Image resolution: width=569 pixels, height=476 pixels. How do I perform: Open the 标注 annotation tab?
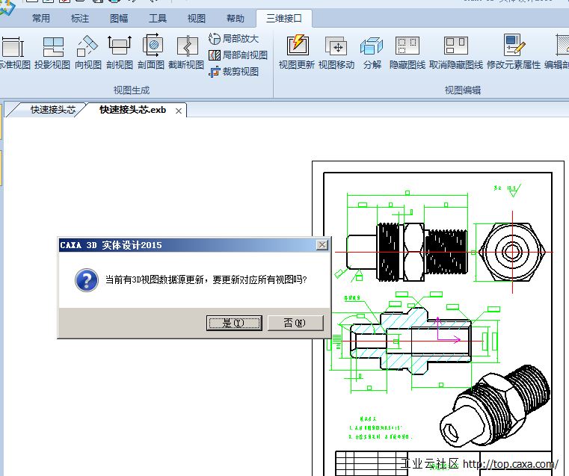pos(80,18)
